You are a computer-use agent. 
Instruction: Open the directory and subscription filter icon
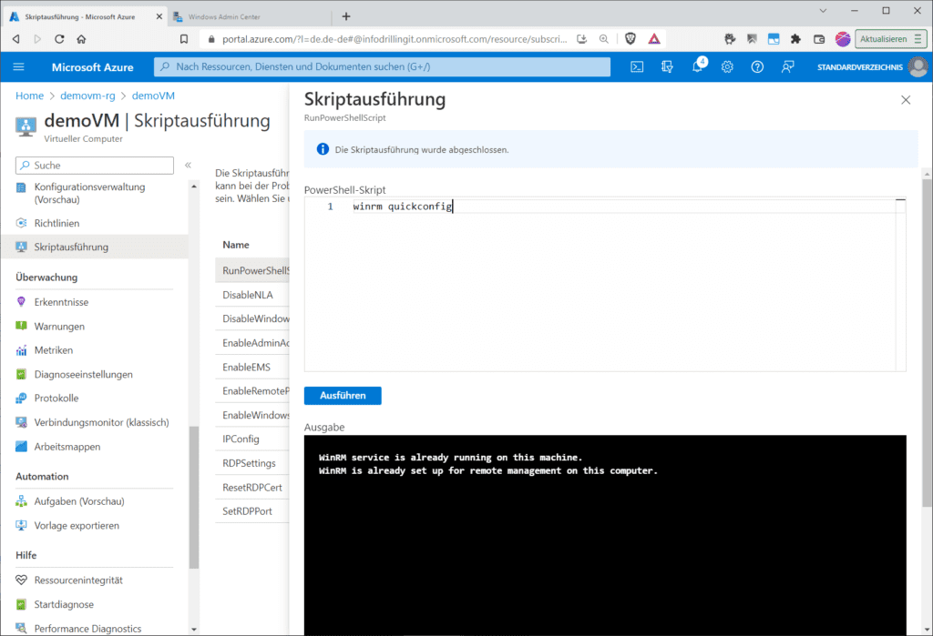pos(667,67)
